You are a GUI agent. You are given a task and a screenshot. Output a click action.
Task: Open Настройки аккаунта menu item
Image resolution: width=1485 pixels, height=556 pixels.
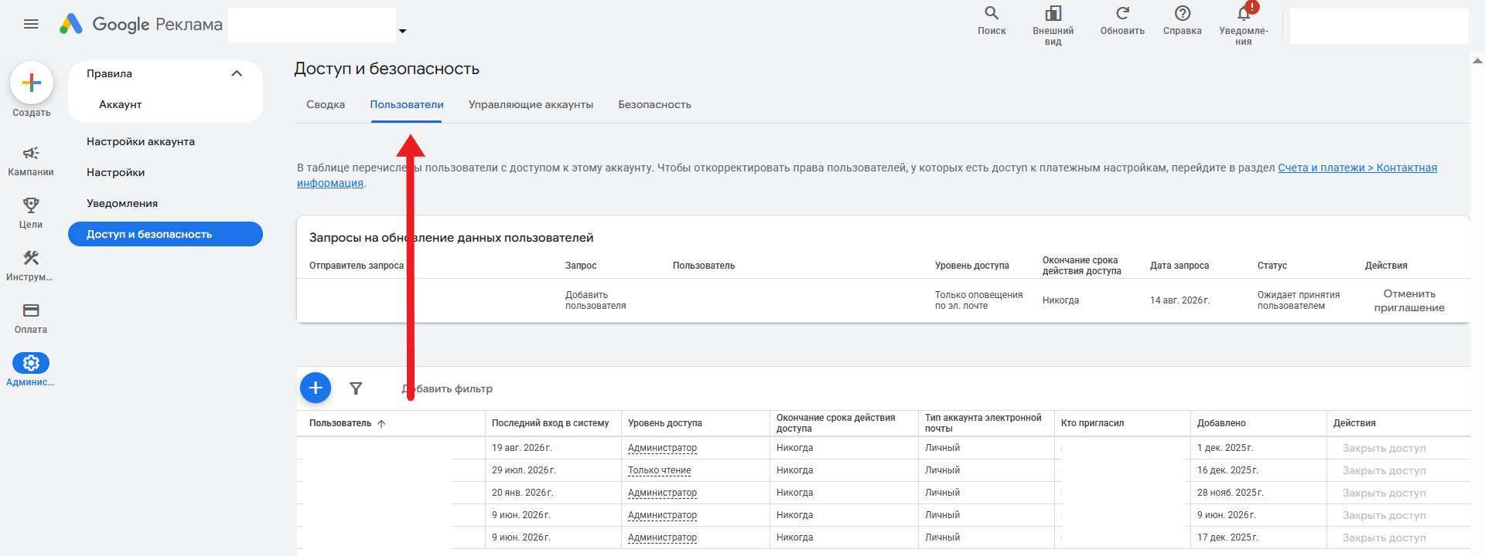pos(141,141)
